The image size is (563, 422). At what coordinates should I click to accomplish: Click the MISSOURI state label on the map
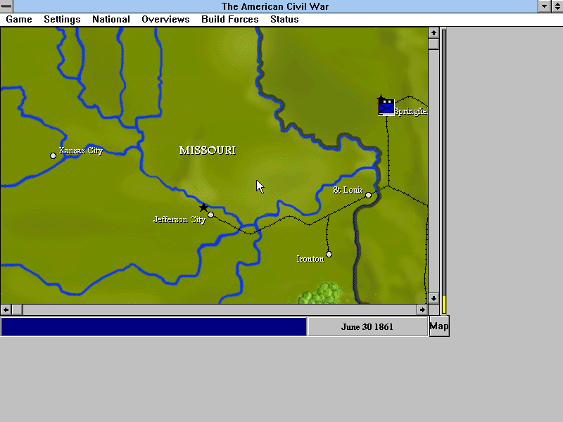pyautogui.click(x=207, y=151)
